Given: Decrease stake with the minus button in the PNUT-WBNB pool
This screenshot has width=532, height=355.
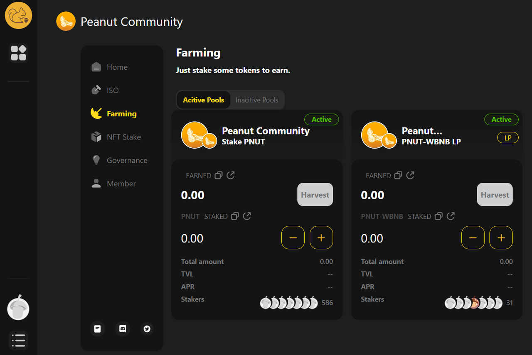Looking at the screenshot, I should coord(473,237).
